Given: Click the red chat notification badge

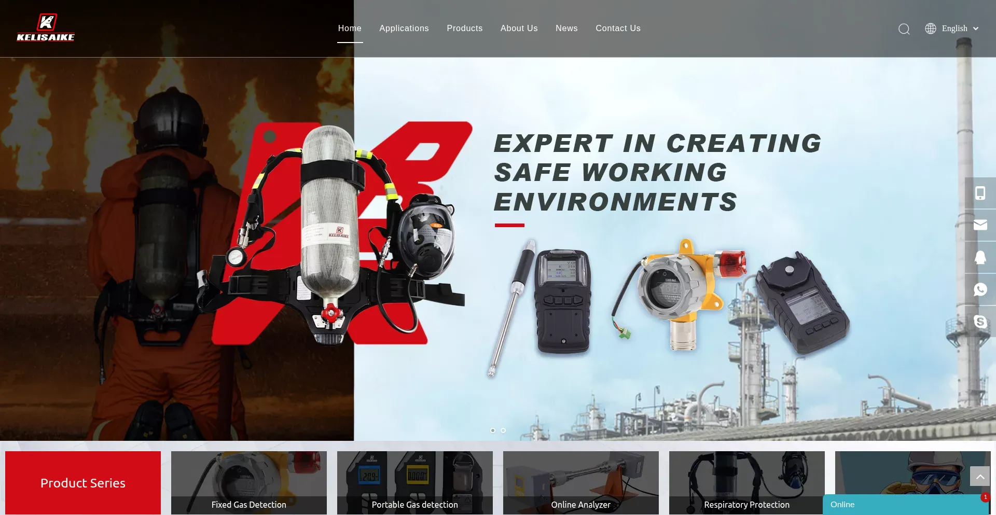Looking at the screenshot, I should (985, 497).
